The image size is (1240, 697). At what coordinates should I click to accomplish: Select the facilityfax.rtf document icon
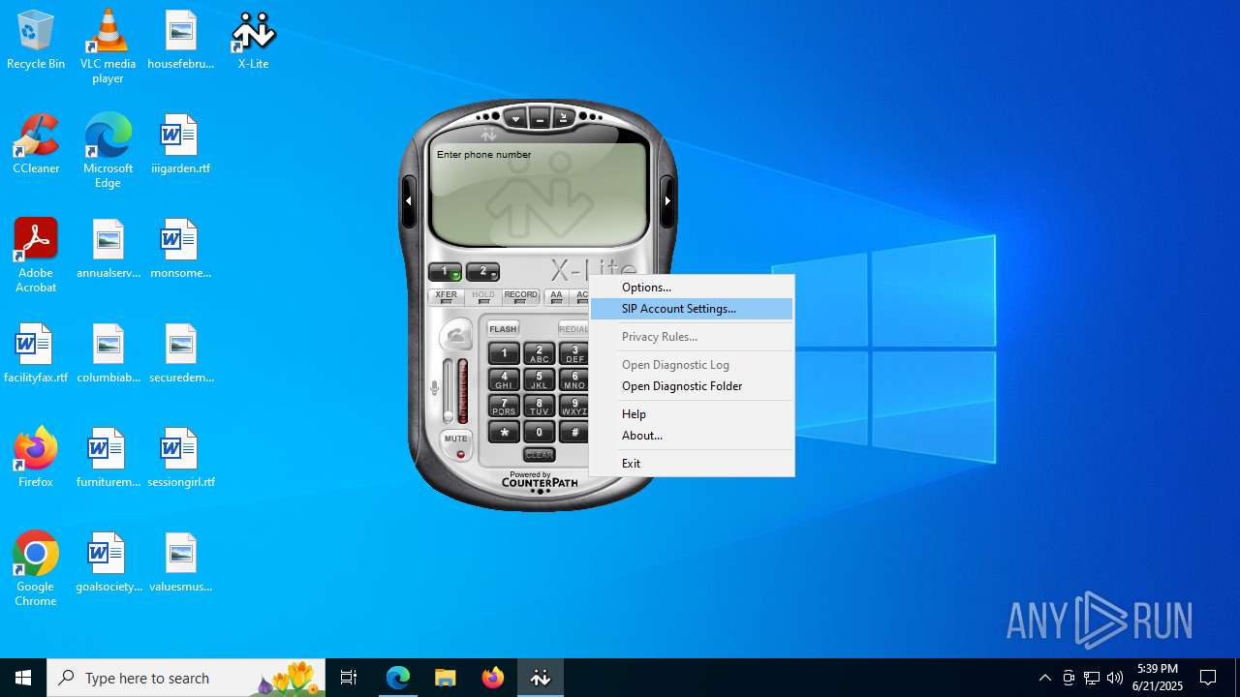coord(36,354)
